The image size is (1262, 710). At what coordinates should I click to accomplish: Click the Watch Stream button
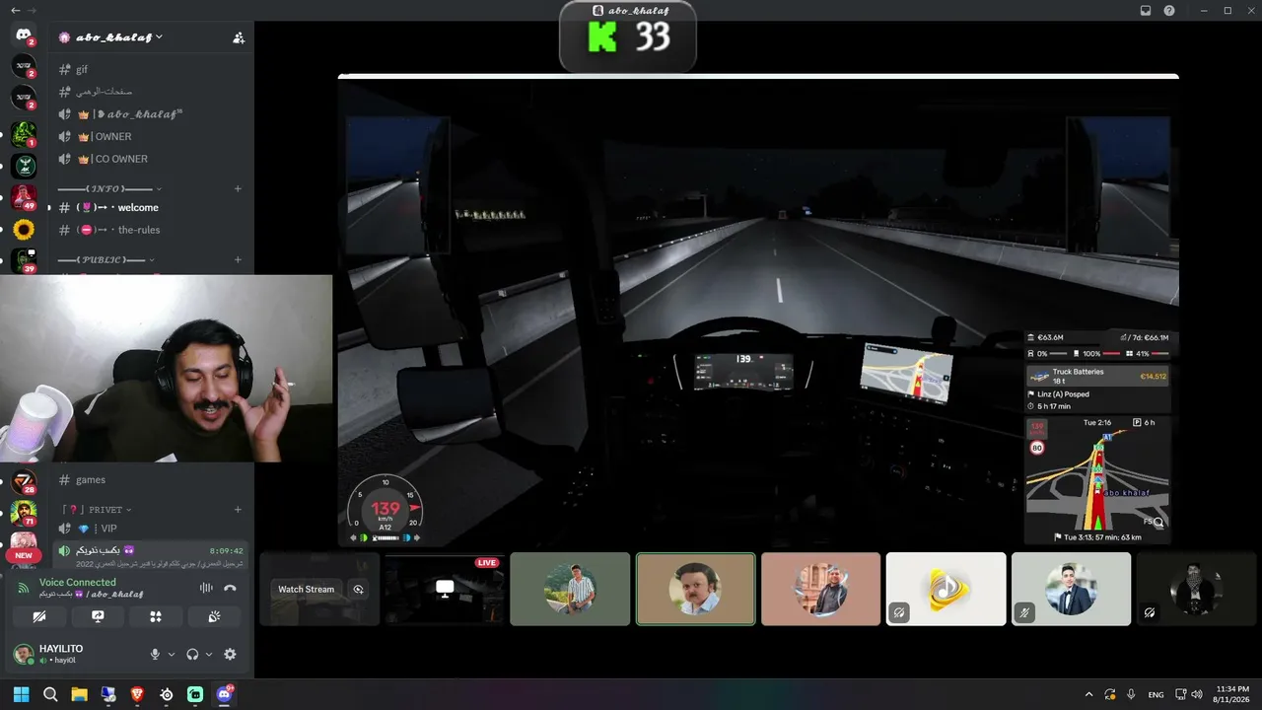pyautogui.click(x=306, y=590)
